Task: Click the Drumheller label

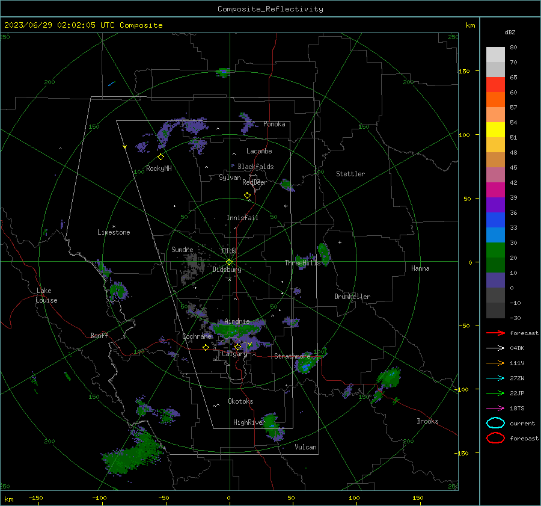Action: pos(352,297)
